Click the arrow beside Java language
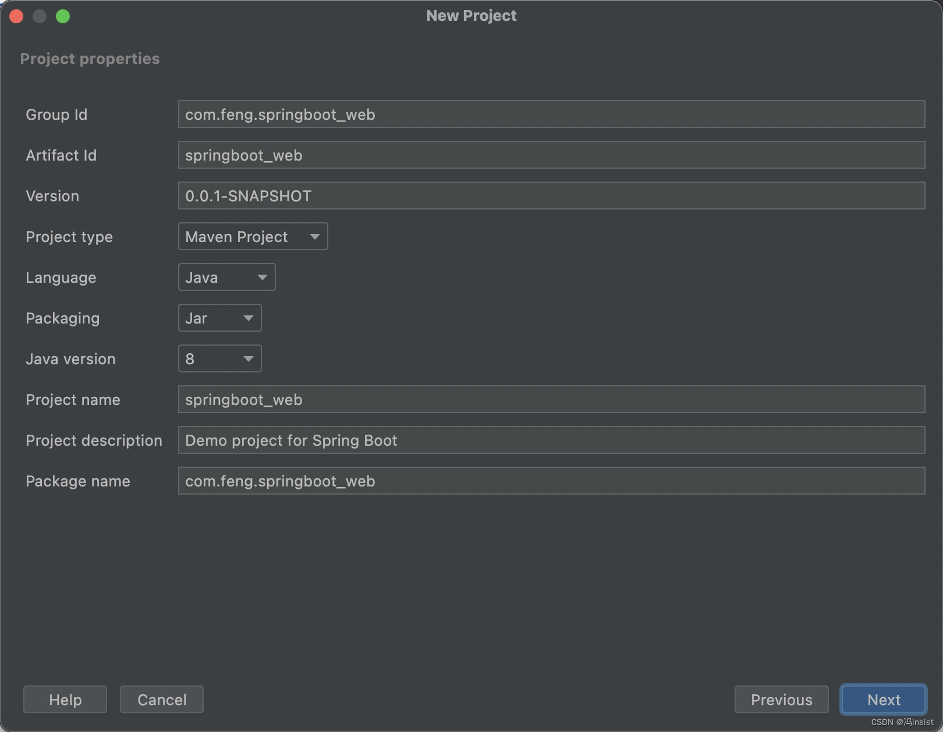 (262, 278)
